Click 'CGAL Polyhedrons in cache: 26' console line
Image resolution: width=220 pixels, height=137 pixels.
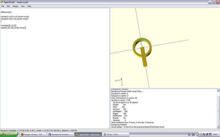124,98
